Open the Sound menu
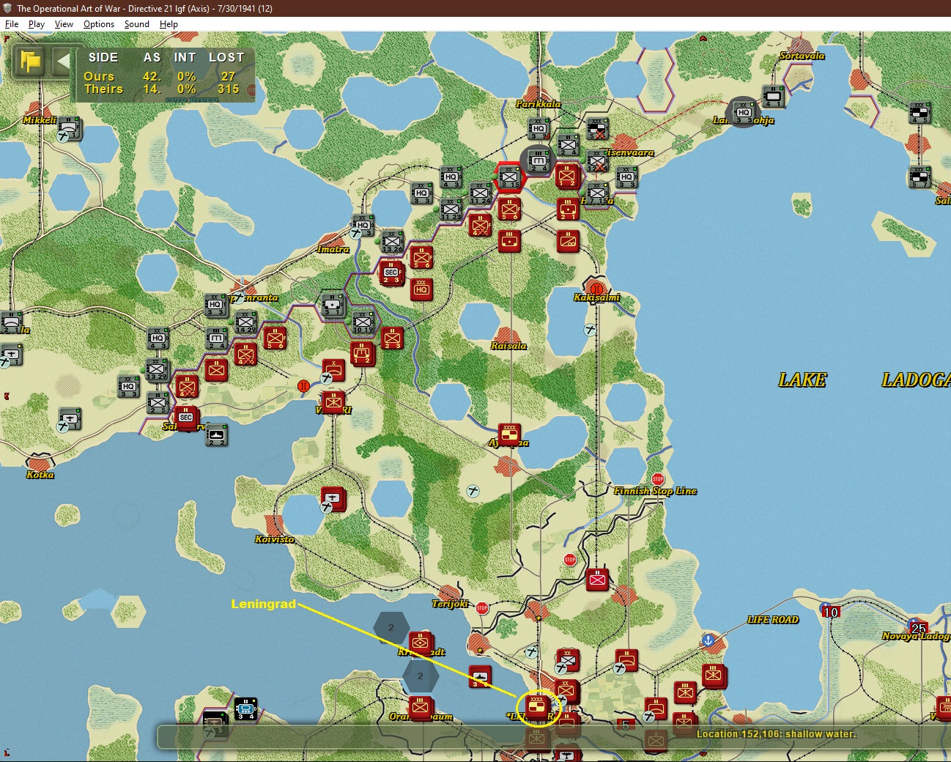The width and height of the screenshot is (951, 762). [x=137, y=24]
